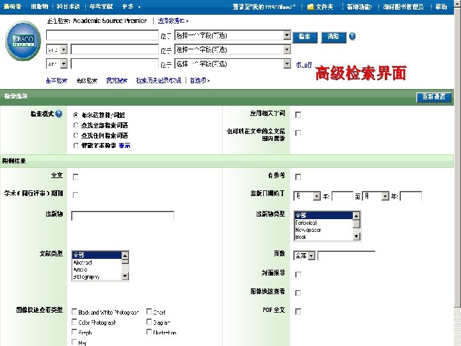Select Periodical in publication type list
461x346 pixels.
pyautogui.click(x=323, y=223)
